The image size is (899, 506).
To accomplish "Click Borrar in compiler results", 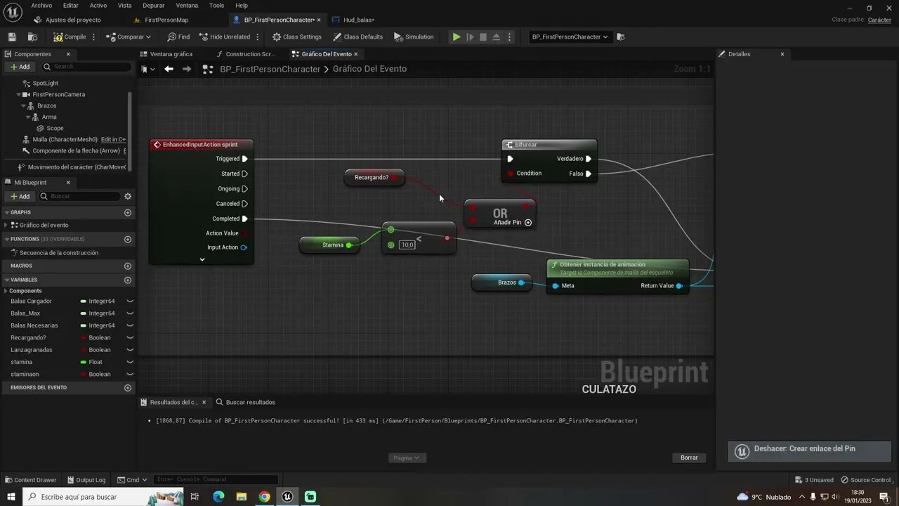I will (689, 458).
